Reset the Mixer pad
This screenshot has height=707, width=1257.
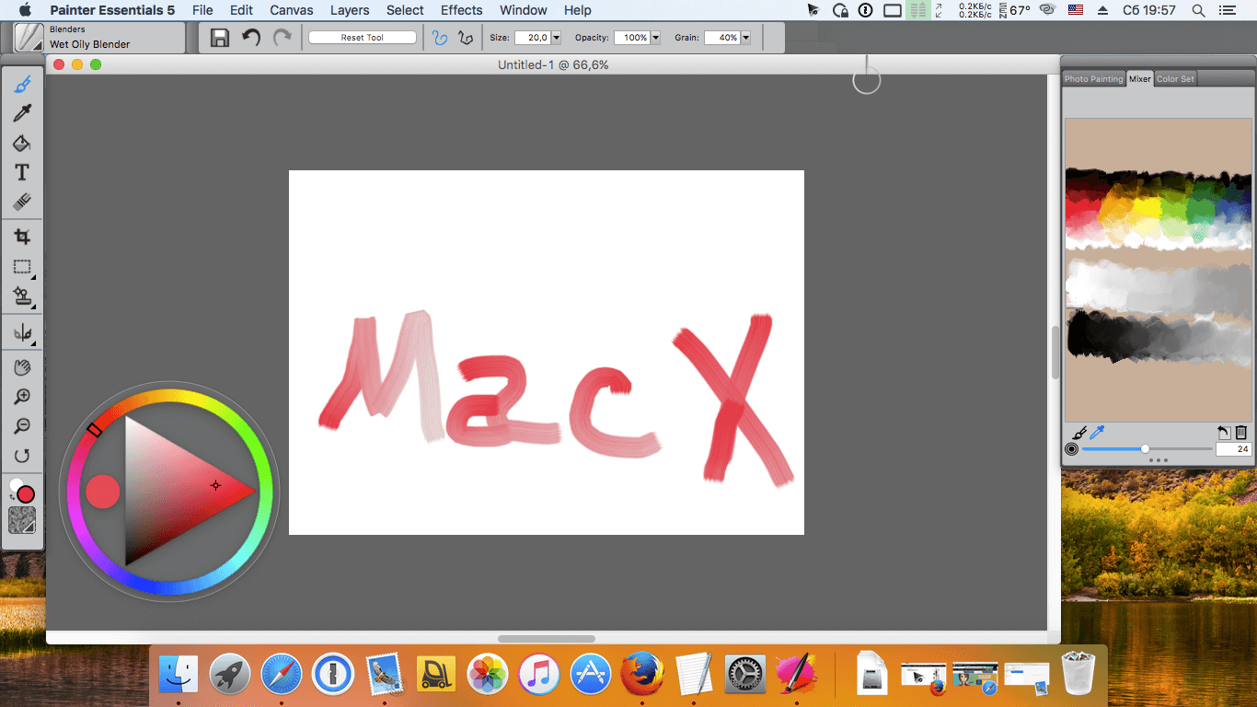pos(1223,432)
